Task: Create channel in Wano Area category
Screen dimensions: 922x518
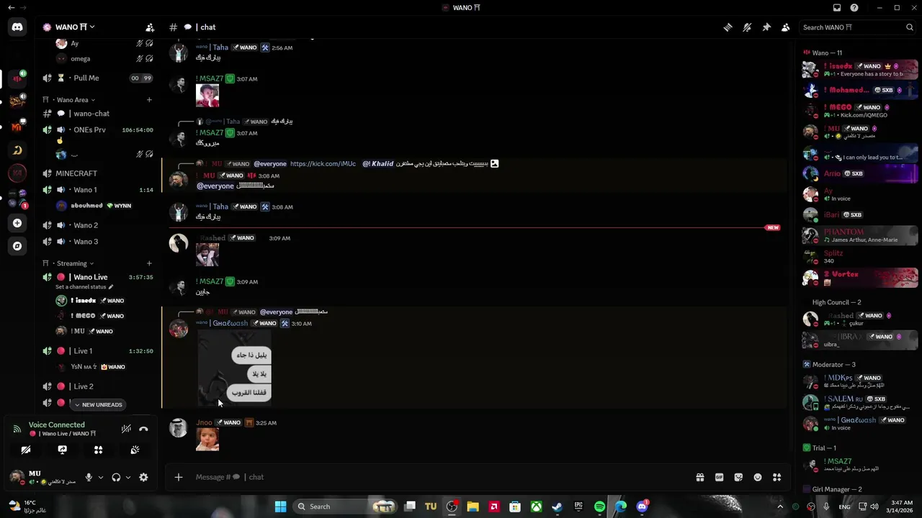Action: (x=149, y=100)
